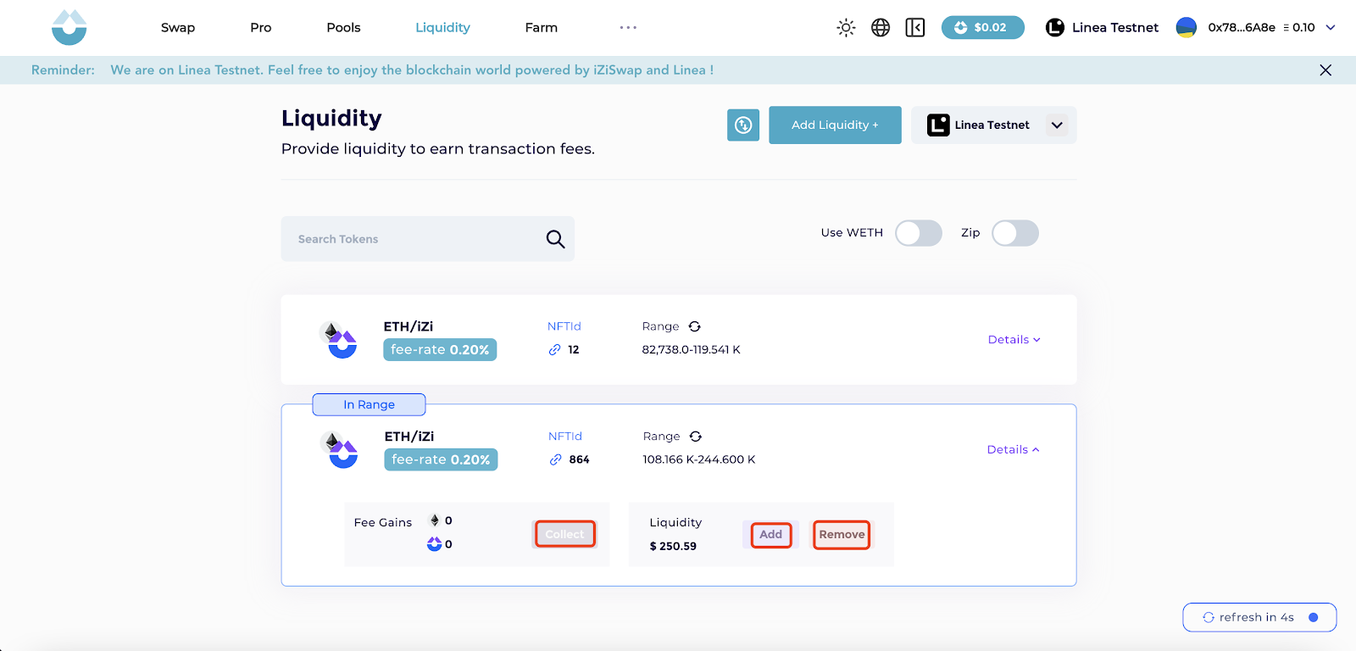The width and height of the screenshot is (1356, 651).
Task: Click the refresh in 4s indicator
Action: [x=1259, y=617]
